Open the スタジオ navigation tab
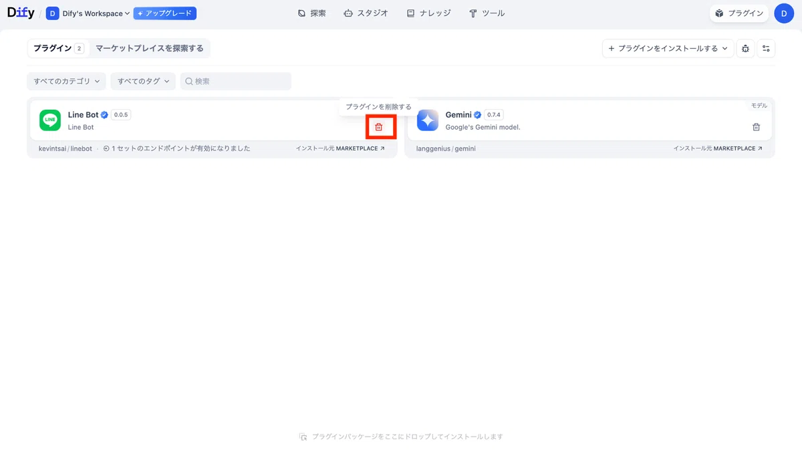The image size is (802, 450). (366, 13)
